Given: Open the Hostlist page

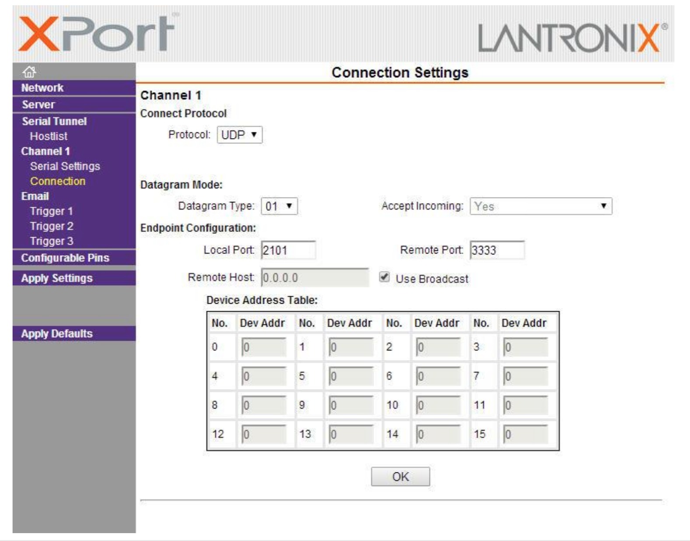Looking at the screenshot, I should click(x=49, y=136).
